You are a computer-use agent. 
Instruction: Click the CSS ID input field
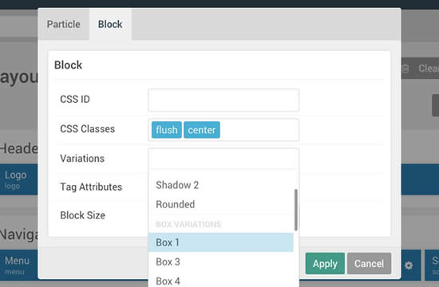click(223, 100)
